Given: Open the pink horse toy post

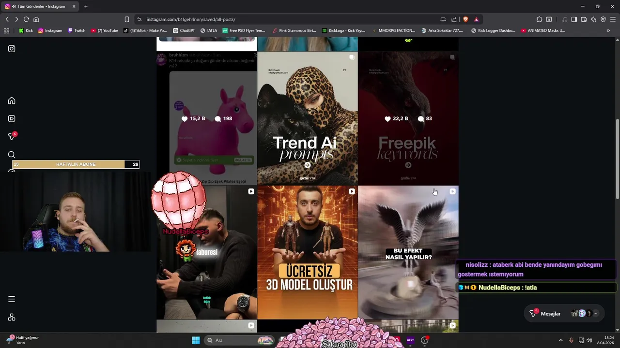Looking at the screenshot, I should pyautogui.click(x=207, y=118).
